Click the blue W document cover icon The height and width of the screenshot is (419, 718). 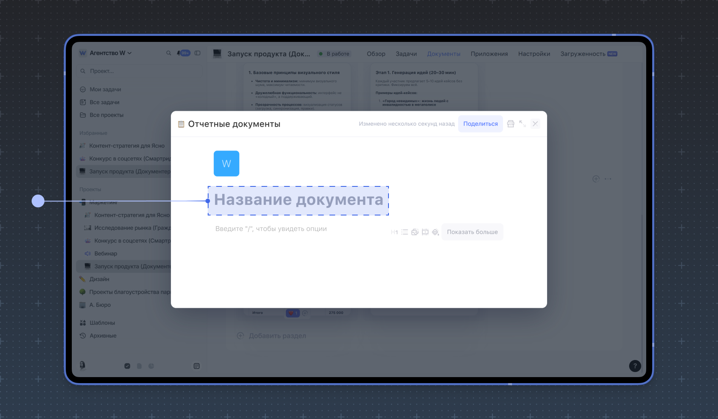click(x=227, y=163)
